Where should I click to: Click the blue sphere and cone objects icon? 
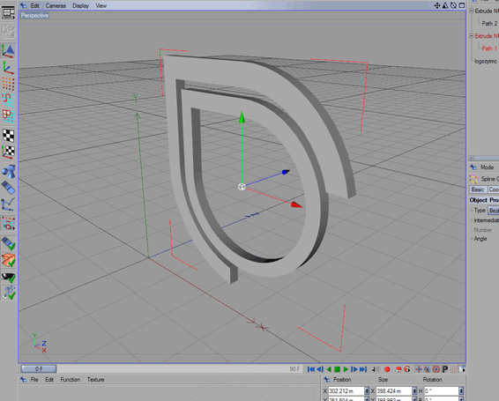8,171
